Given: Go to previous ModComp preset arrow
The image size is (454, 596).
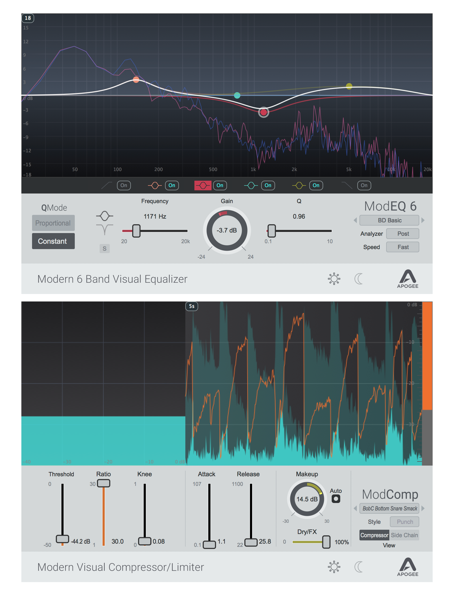Looking at the screenshot, I should [x=355, y=508].
